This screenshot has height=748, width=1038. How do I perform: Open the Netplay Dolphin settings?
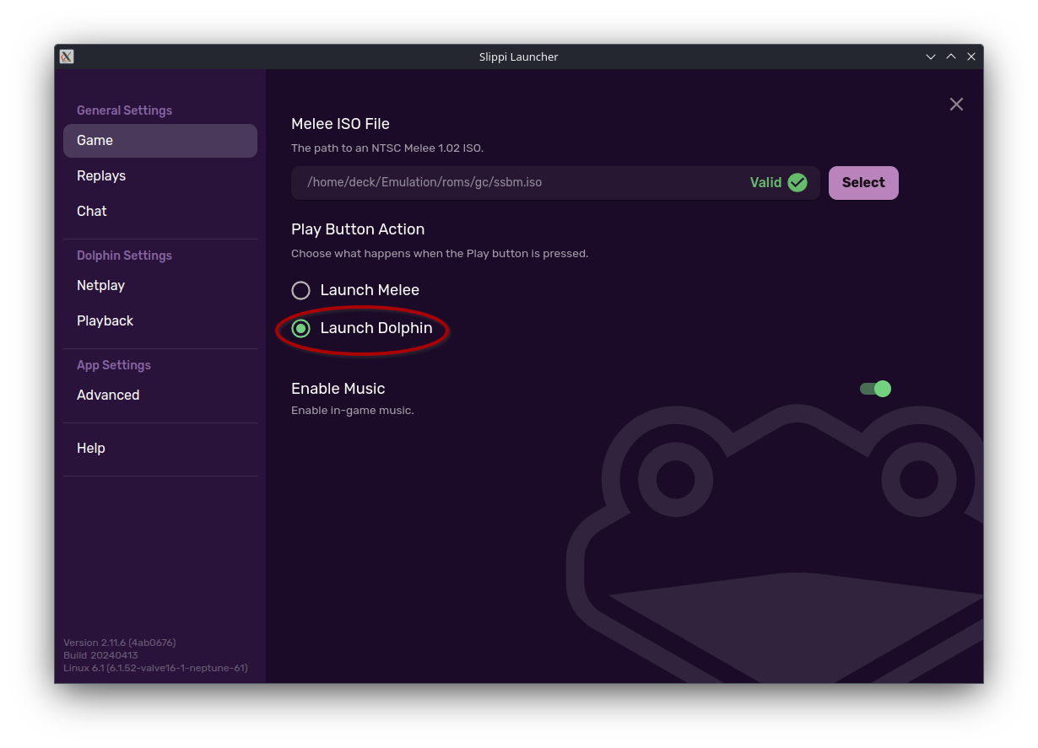(x=160, y=286)
